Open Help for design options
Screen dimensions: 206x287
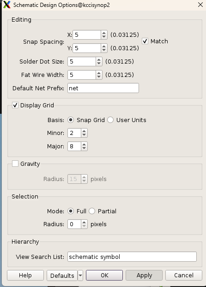[25, 275]
